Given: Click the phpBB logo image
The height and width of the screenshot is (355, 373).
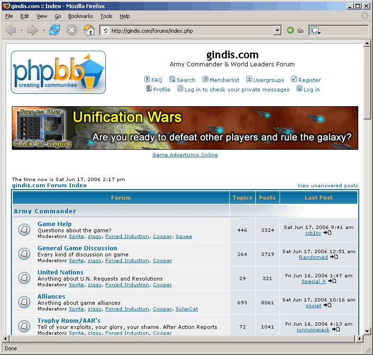Looking at the screenshot, I should coord(58,72).
